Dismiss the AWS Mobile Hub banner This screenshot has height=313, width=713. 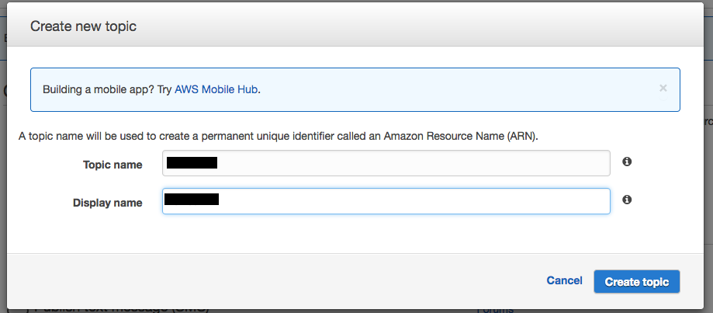663,88
